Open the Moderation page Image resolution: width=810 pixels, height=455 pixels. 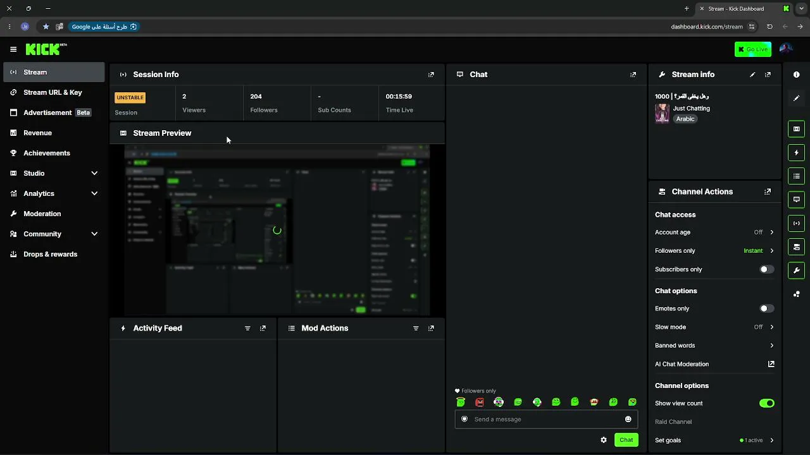tap(54, 214)
